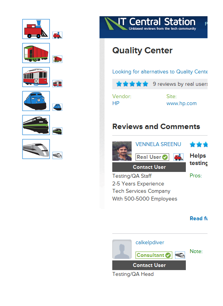This screenshot has height=306, width=223.
Task: Open VENNELA SREENU's profile name
Action: click(x=158, y=144)
